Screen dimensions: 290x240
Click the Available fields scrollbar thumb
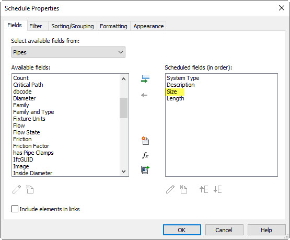tap(123, 108)
